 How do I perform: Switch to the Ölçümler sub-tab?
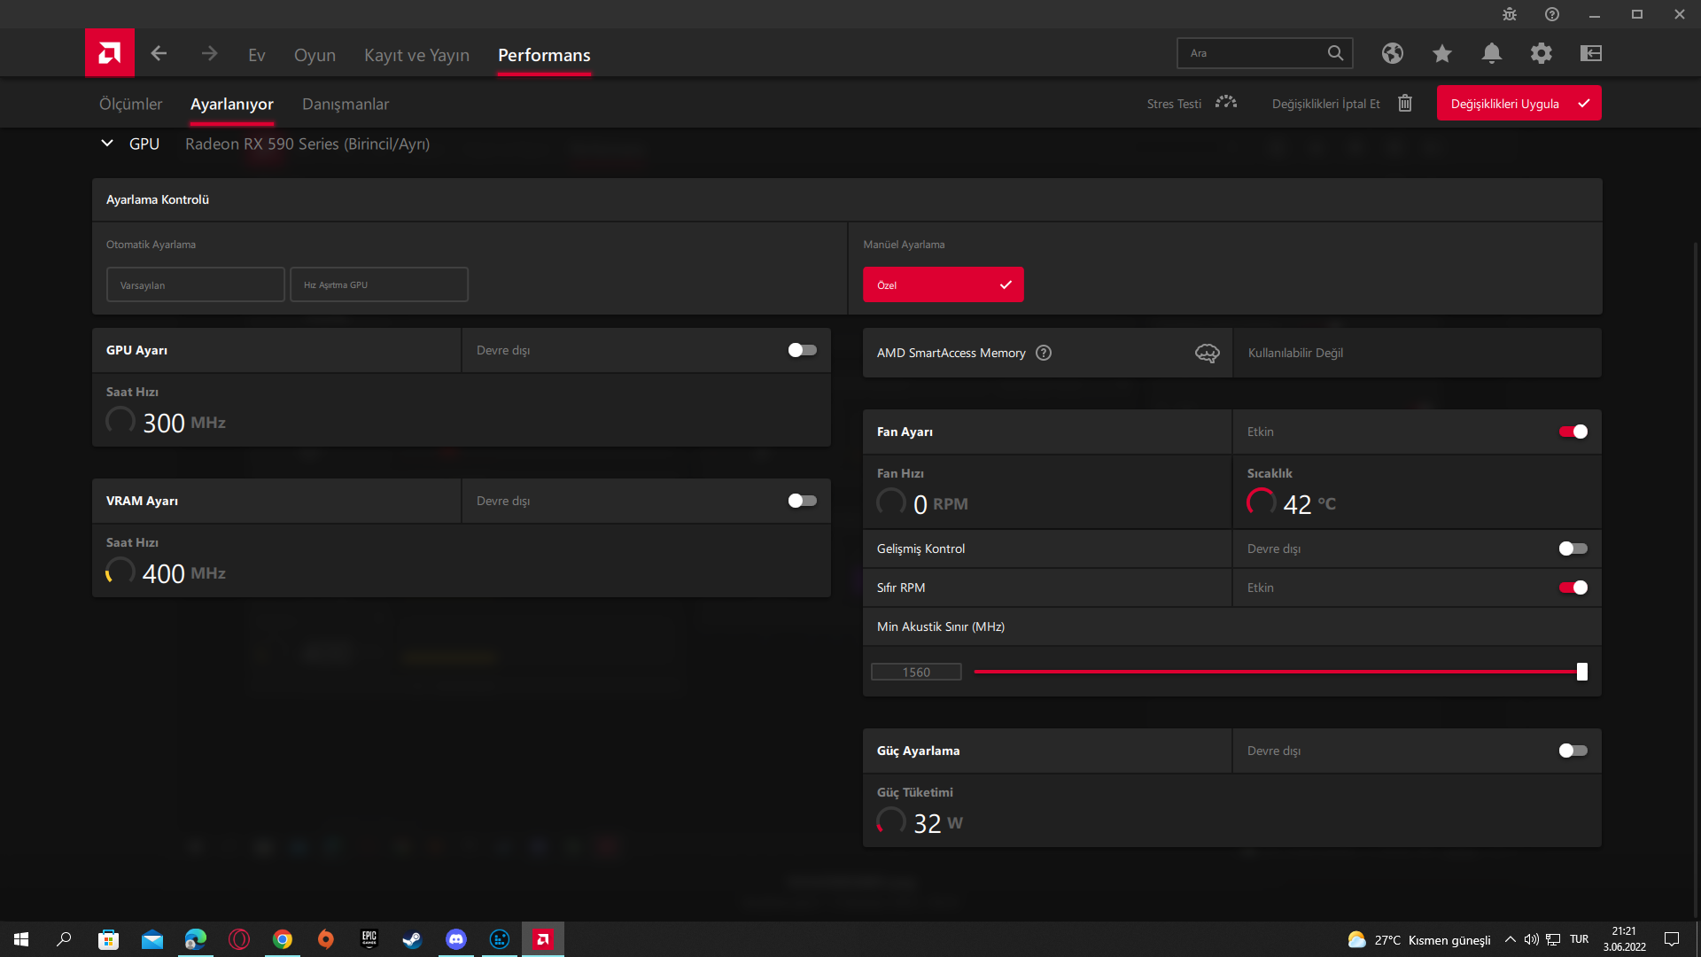[130, 104]
